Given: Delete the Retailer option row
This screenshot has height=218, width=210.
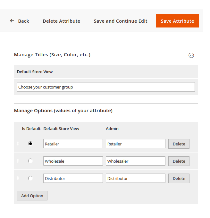Looking at the screenshot, I should coord(179,144).
